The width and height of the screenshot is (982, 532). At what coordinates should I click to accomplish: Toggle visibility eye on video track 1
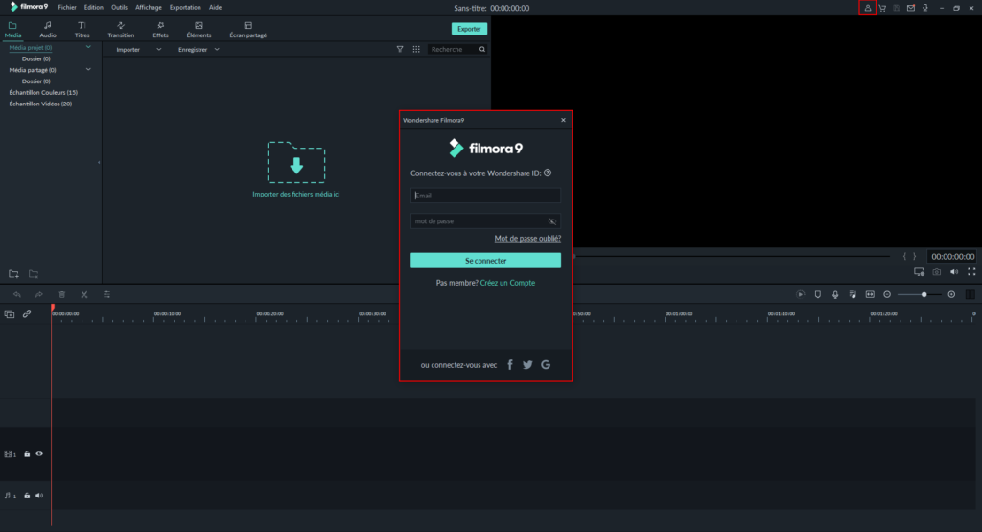click(x=39, y=453)
